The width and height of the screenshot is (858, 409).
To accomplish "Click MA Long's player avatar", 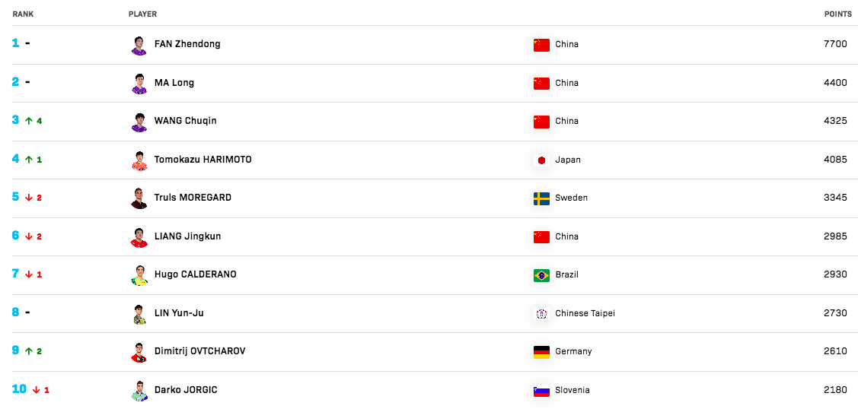I will coord(139,84).
